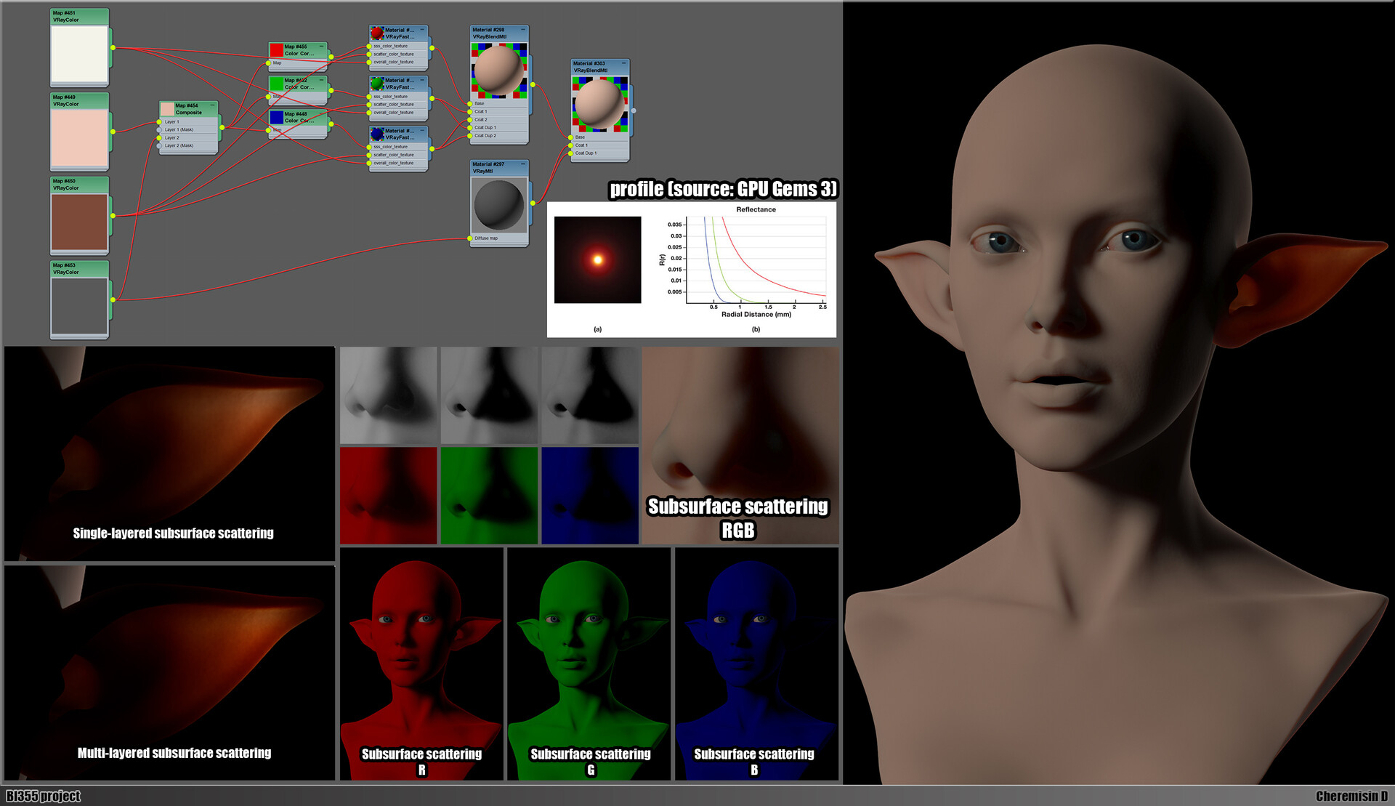Click the blue Color Correction Map #448 icon
Image resolution: width=1395 pixels, height=806 pixels.
[277, 118]
